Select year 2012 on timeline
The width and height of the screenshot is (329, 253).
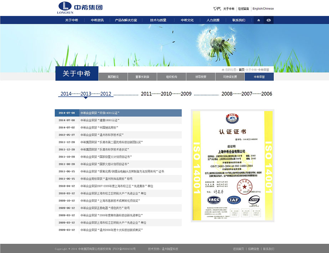[106, 94]
